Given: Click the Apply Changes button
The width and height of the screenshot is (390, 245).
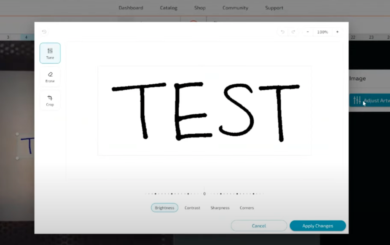Looking at the screenshot, I should pyautogui.click(x=318, y=226).
